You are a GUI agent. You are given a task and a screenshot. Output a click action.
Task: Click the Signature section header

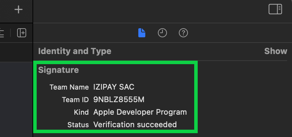pos(58,70)
